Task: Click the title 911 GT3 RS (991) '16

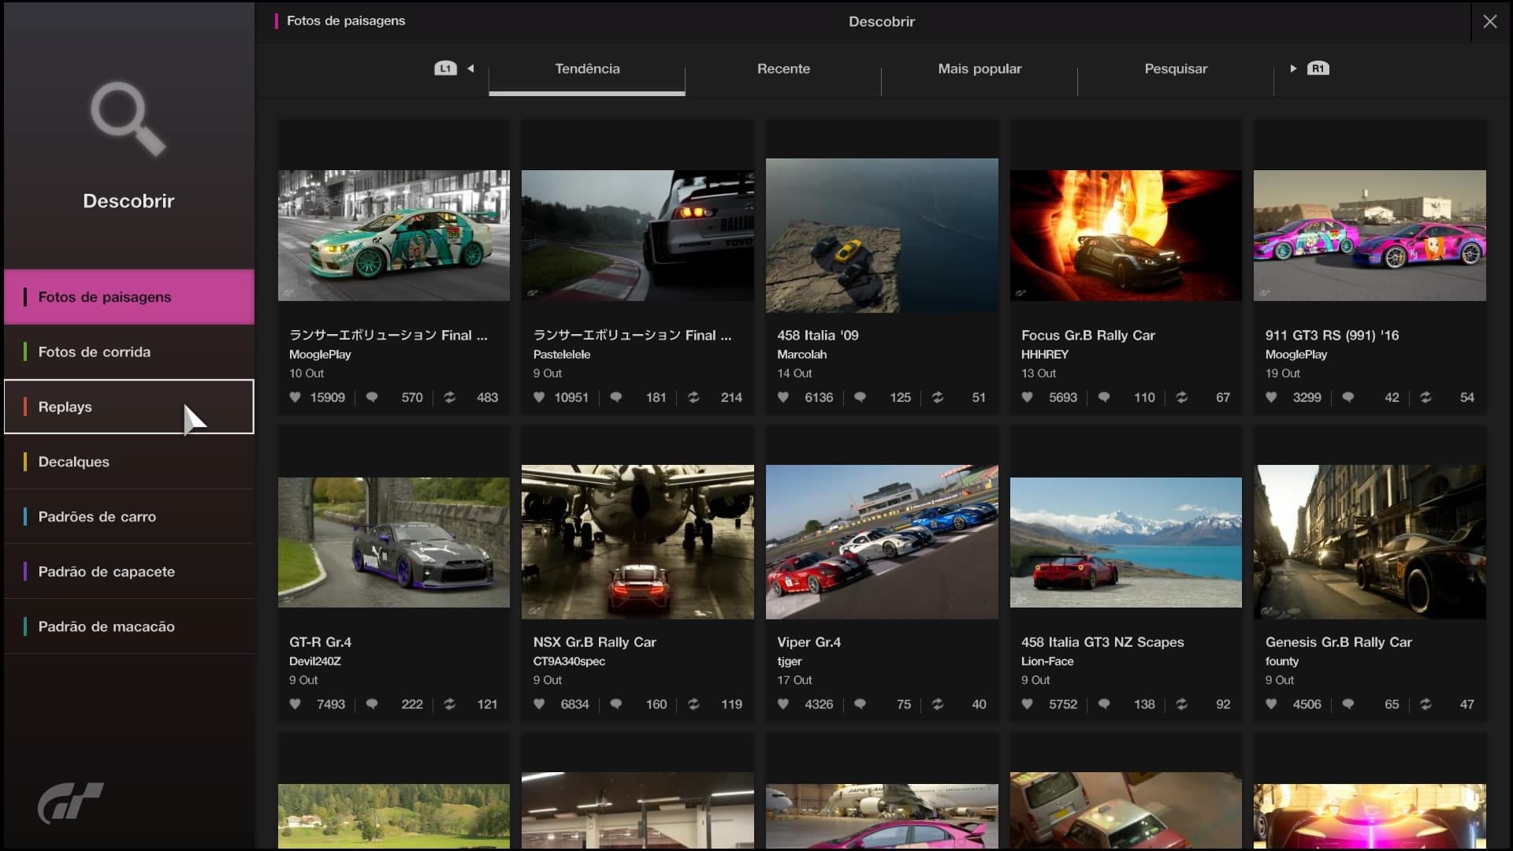Action: 1332,336
